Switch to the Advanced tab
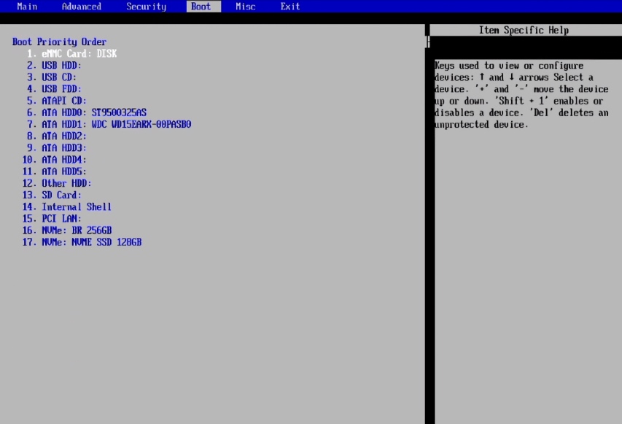This screenshot has height=424, width=622. pos(82,7)
